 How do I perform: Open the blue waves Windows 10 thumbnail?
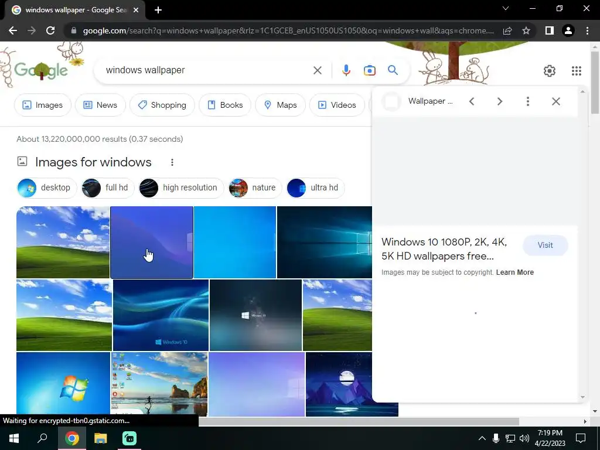click(161, 315)
